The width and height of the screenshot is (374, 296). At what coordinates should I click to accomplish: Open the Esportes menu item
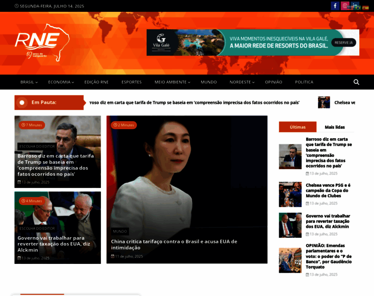[131, 82]
